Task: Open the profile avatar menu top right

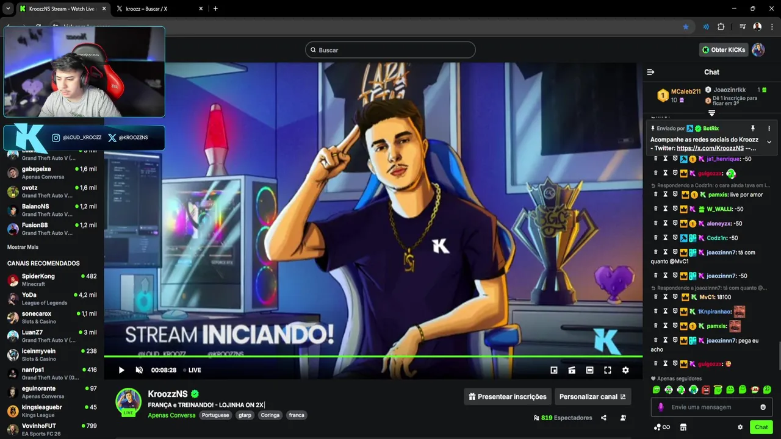Action: 758,50
